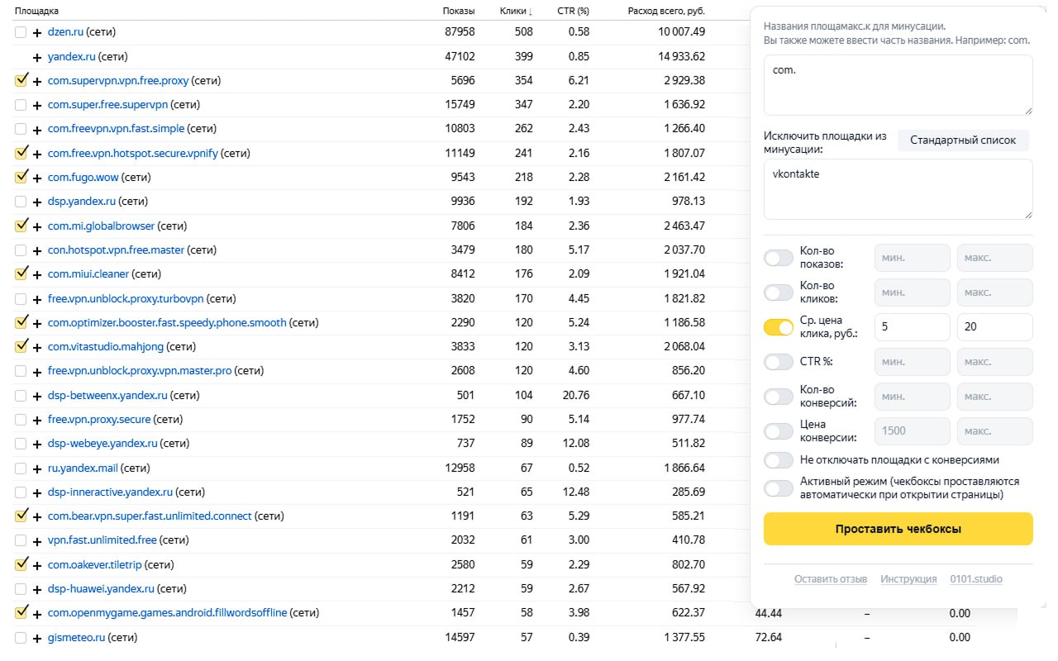The image size is (1058, 661).
Task: Click the Проставить чекбоксы button
Action: pos(898,529)
